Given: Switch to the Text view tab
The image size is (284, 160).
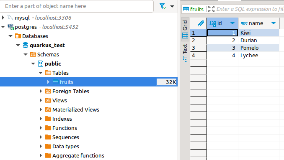Looking at the screenshot, I should [185, 53].
